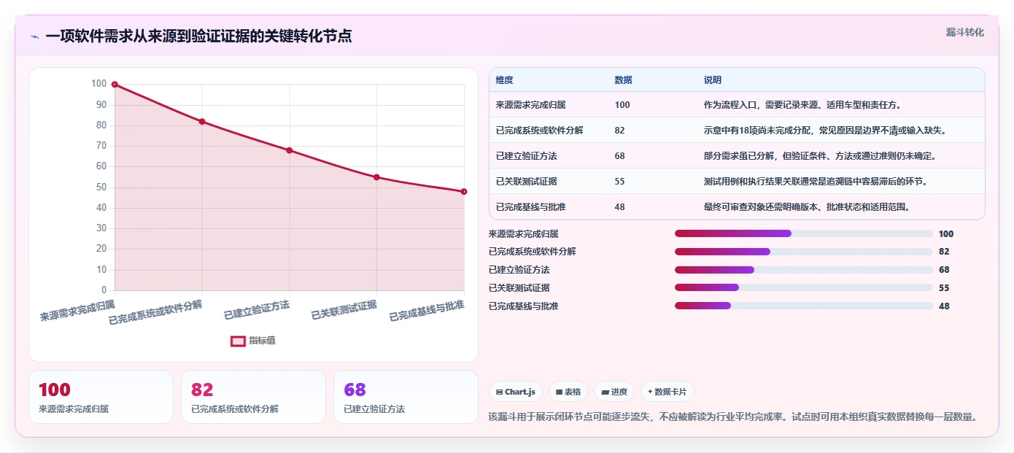This screenshot has height=453, width=1014.
Task: Click the 已完成基线与批准 progress bar
Action: pos(804,306)
